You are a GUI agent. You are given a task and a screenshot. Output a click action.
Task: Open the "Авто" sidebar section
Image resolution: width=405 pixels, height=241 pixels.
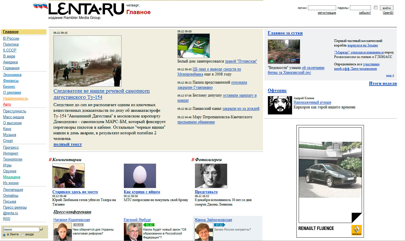7,104
